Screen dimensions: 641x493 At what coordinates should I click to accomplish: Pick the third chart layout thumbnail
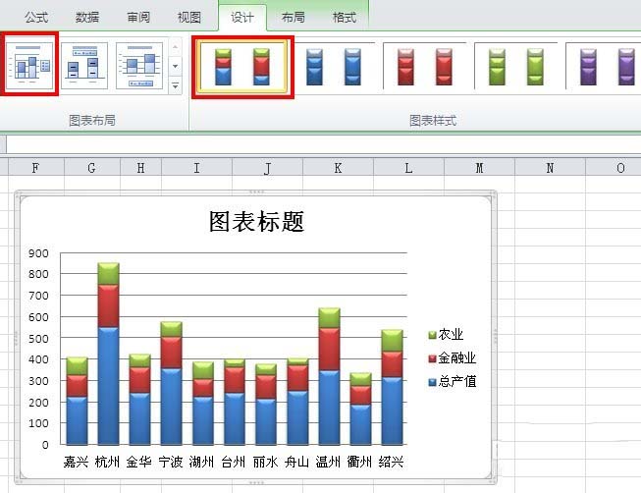139,65
